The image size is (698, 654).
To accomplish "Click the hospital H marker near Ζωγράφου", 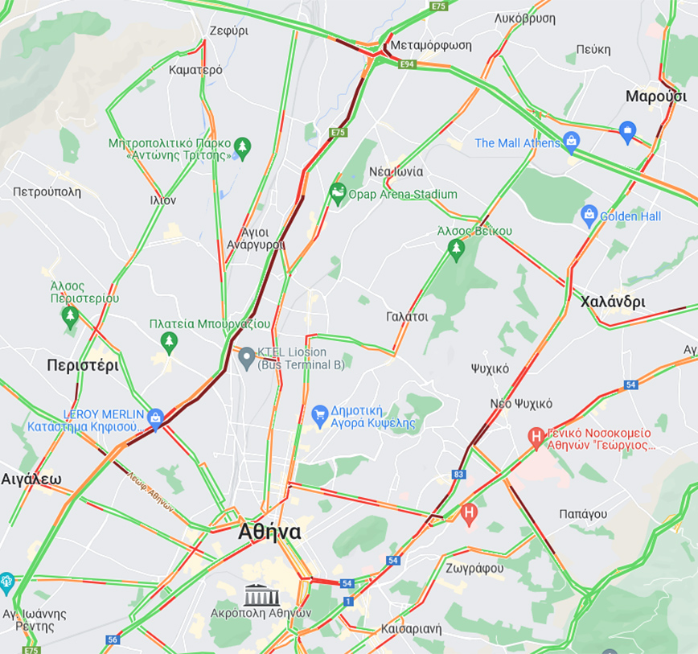I will (469, 515).
